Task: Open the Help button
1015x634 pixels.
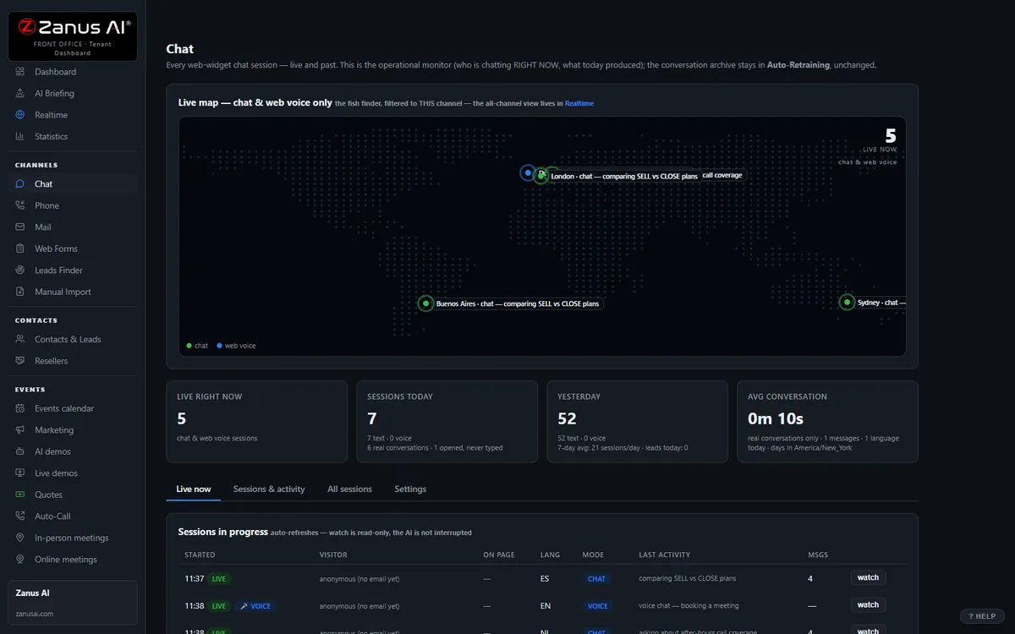Action: click(x=982, y=616)
